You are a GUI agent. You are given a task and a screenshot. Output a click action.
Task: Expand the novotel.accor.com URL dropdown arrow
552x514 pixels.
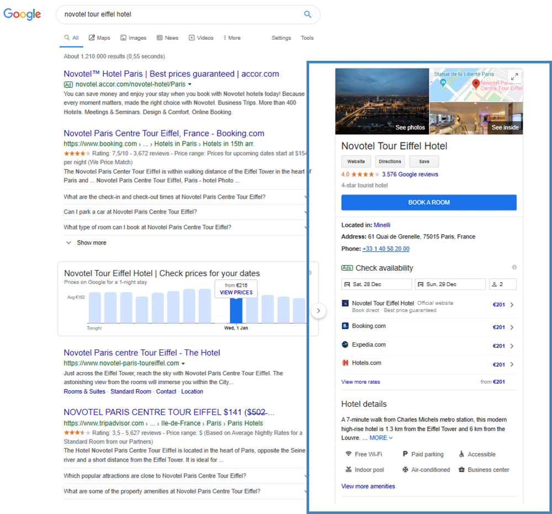190,84
